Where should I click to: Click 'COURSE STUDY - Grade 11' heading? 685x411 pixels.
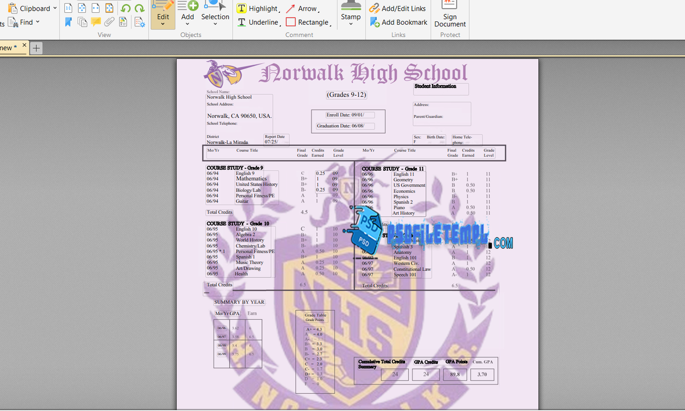click(393, 169)
